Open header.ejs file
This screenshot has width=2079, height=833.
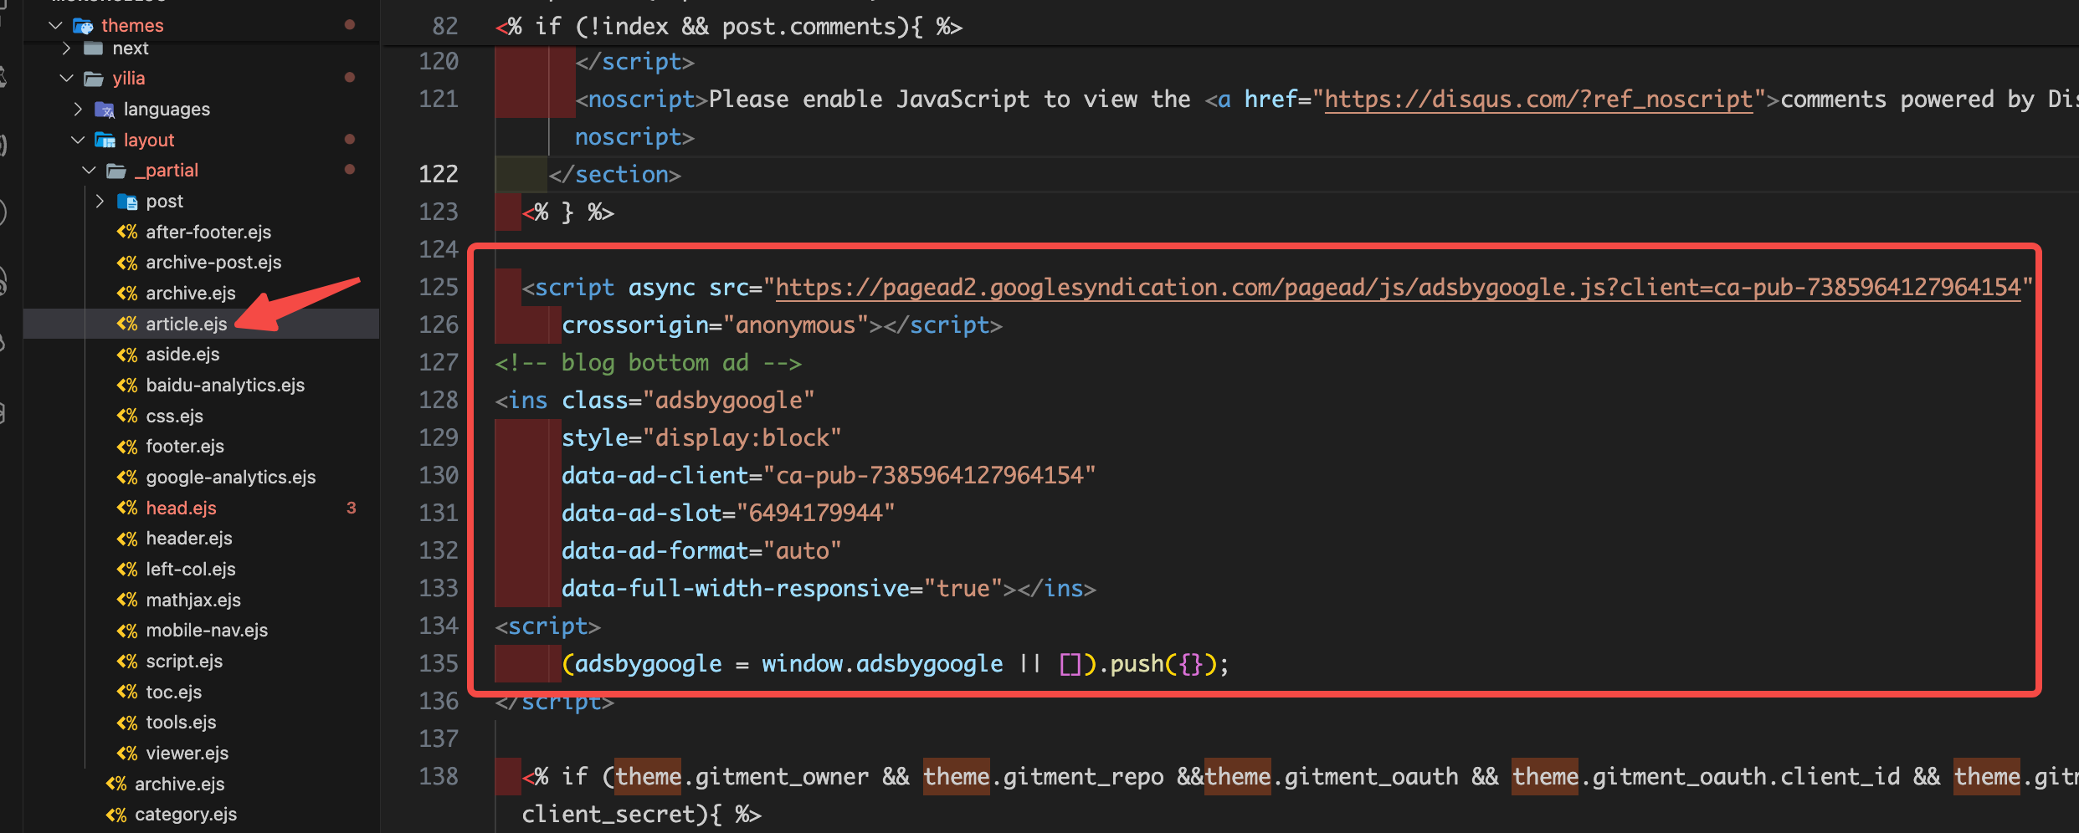pyautogui.click(x=189, y=539)
